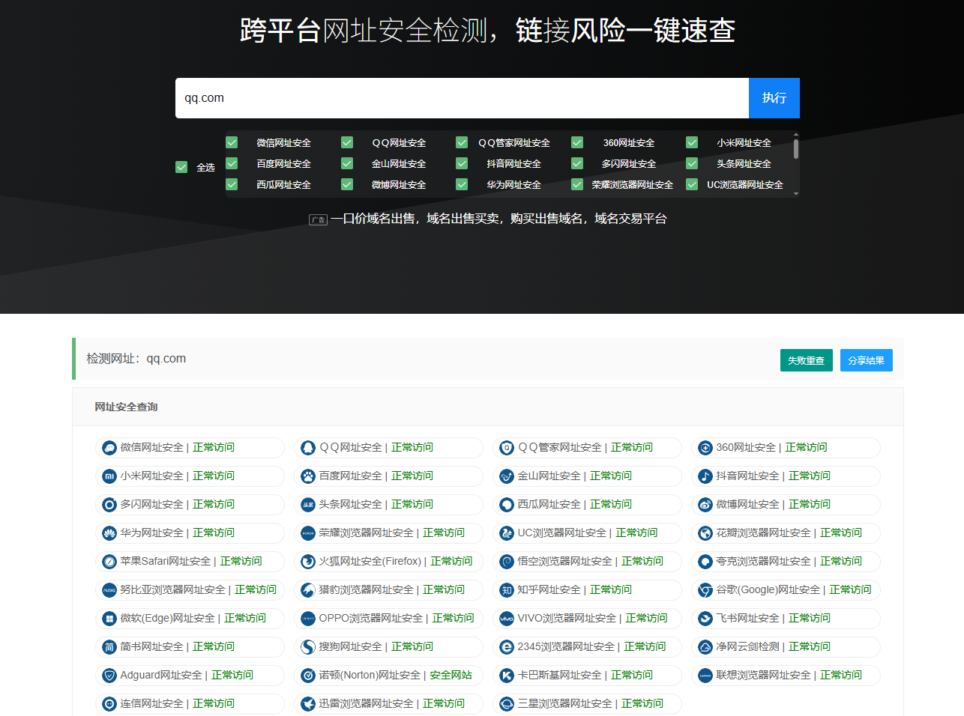Click the 夸克浏览器网址安全 result row

pos(786,562)
